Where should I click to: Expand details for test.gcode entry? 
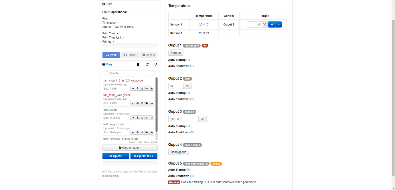(x=133, y=117)
